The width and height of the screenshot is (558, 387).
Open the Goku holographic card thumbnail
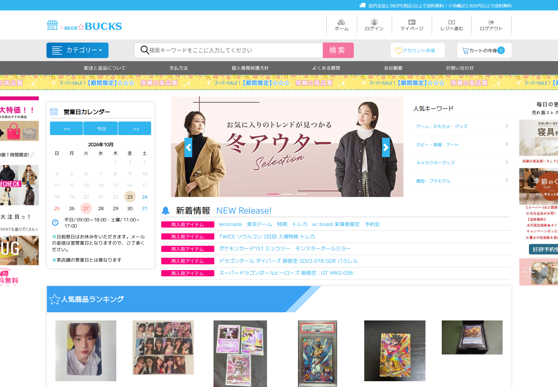[395, 351]
